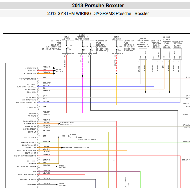Select the 'LOCATING LIGHT' pin label
The image size is (190, 188).
29,145
